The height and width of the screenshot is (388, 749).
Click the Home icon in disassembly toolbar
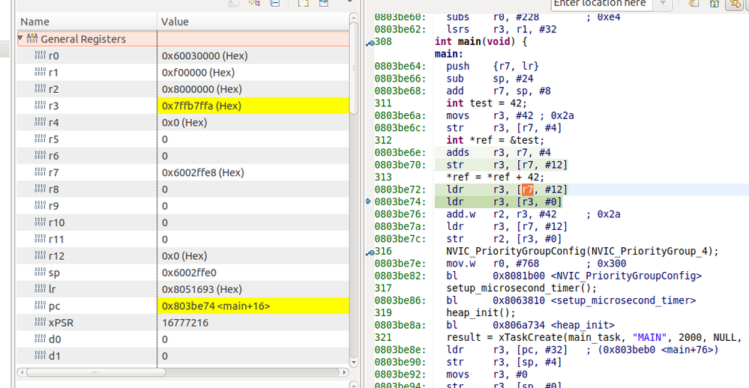pos(716,4)
